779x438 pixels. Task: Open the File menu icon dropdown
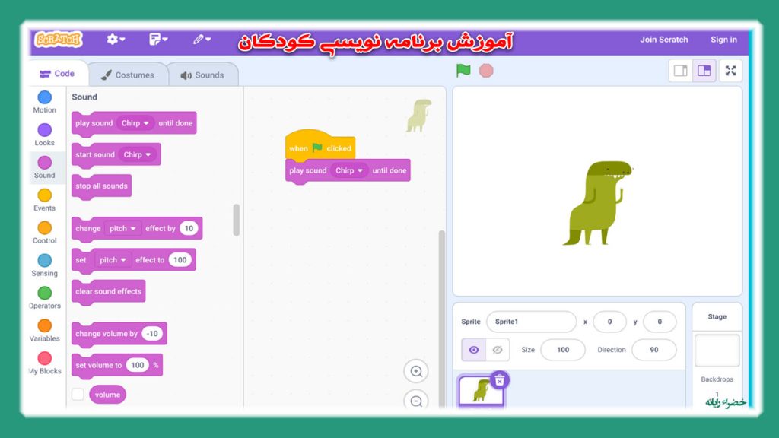point(158,40)
